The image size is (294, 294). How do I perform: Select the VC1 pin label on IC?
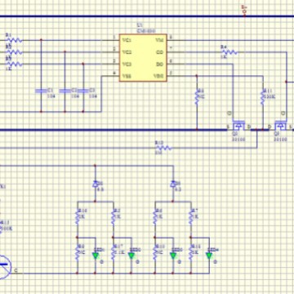(127, 40)
